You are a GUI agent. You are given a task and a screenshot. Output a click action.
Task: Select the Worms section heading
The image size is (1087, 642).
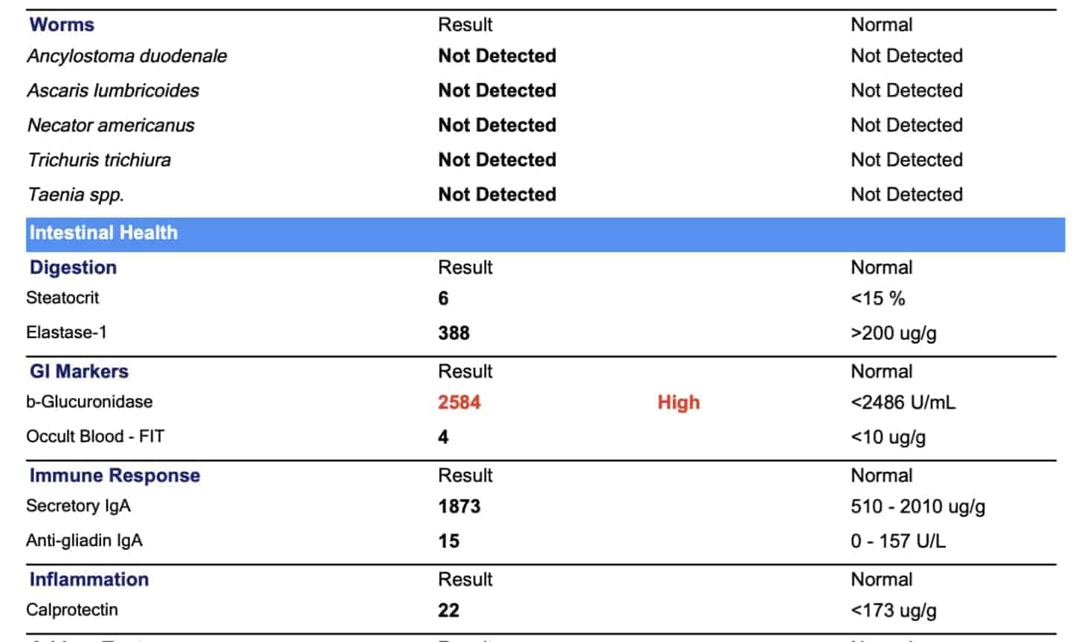(x=62, y=25)
